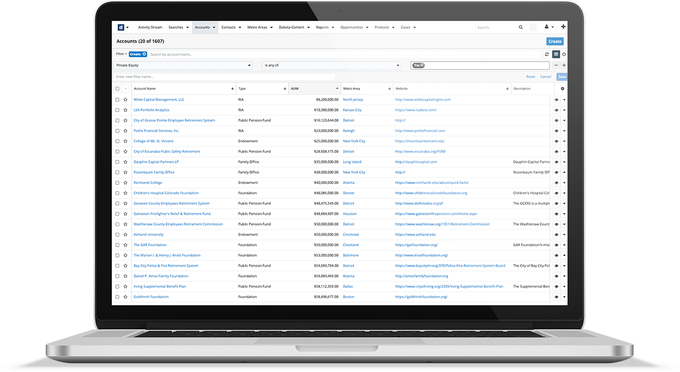Open the Private Equity field dropdown
Image resolution: width=680 pixels, height=372 pixels.
tap(183, 65)
